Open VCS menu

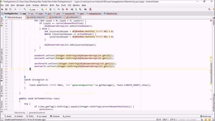[x=69, y=5]
